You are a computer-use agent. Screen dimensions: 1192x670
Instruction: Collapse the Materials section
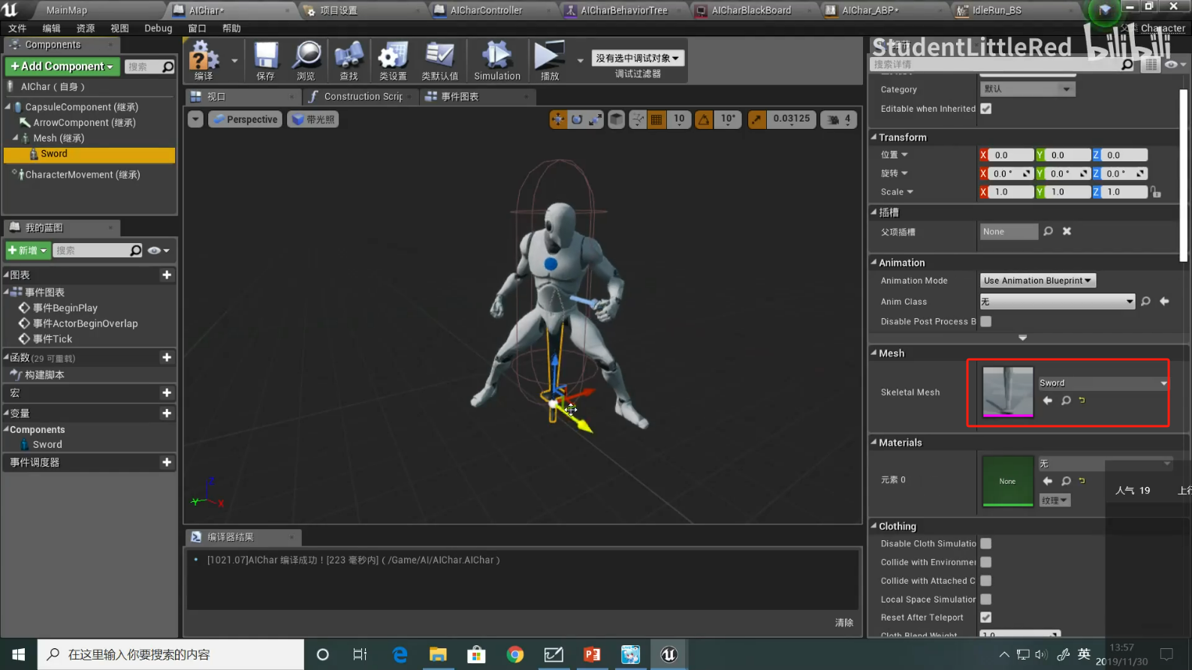874,443
